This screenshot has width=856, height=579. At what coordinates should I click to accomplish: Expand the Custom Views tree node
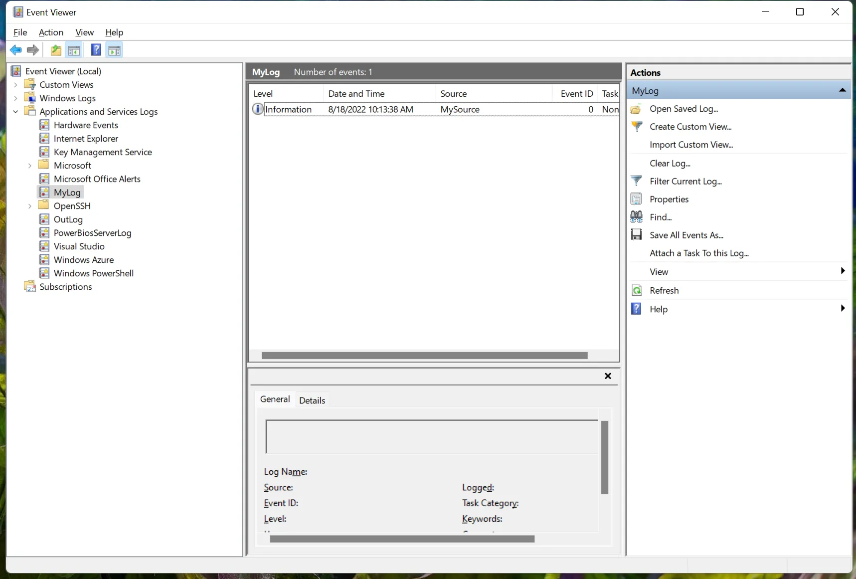16,85
